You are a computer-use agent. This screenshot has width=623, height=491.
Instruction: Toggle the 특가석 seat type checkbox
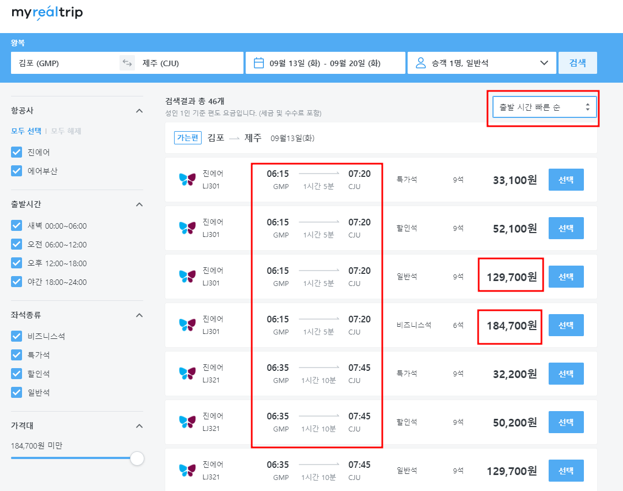pos(17,355)
